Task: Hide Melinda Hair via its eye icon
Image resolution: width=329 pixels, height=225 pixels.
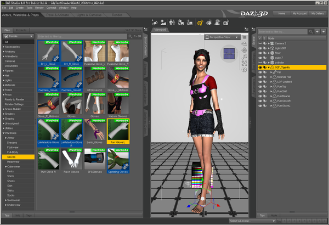Action: 260,77
